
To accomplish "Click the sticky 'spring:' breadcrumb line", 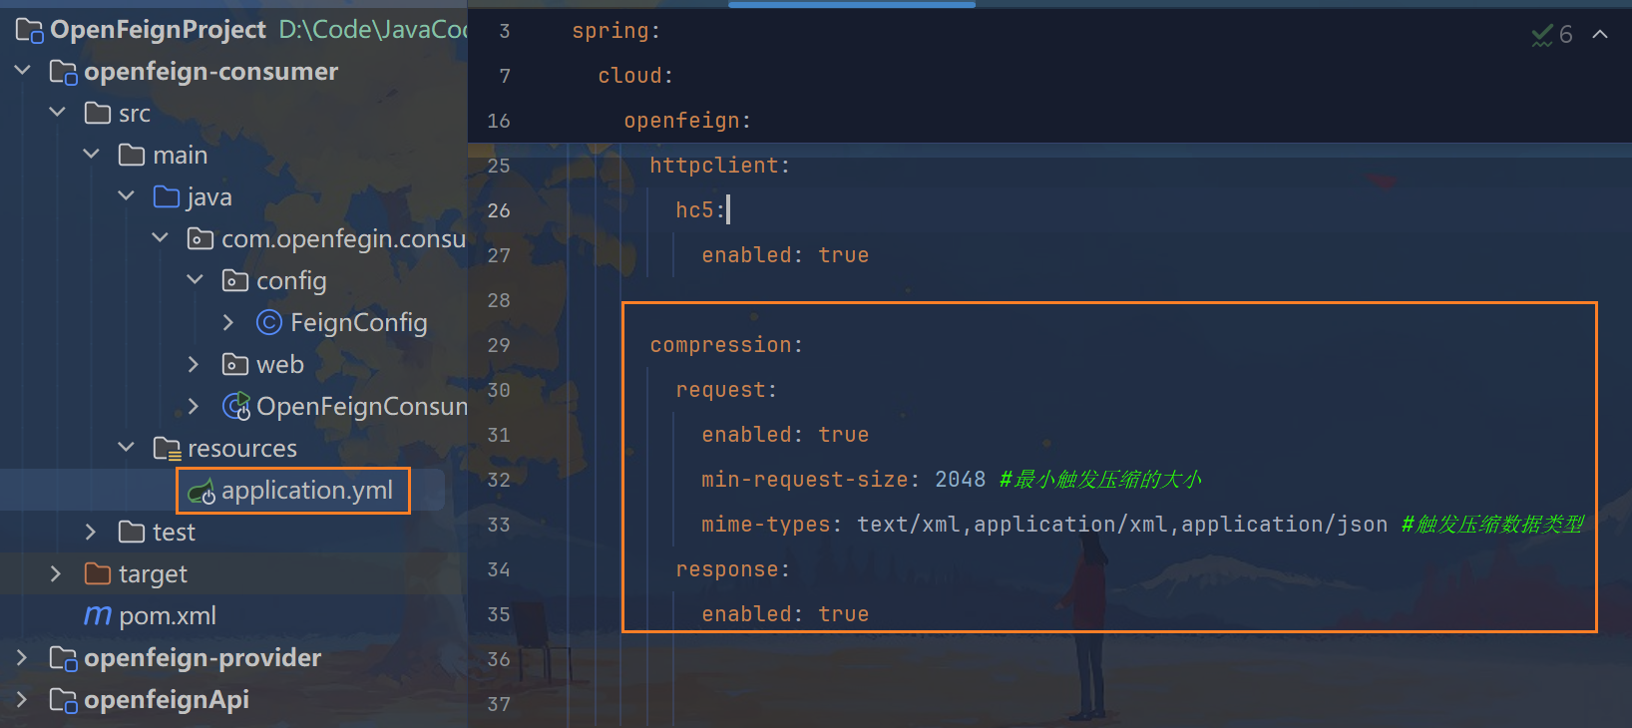I will [615, 31].
